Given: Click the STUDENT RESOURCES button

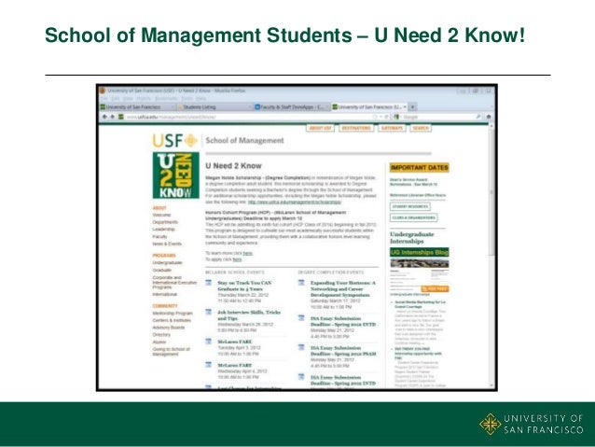Looking at the screenshot, I should click(x=409, y=206).
